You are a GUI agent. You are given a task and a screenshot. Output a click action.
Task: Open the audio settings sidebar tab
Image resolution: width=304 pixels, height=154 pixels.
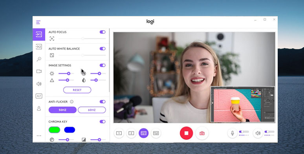39,84
